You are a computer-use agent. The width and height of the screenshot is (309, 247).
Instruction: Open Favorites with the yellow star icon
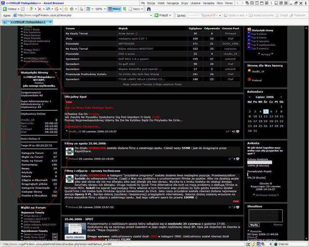click(x=66, y=9)
